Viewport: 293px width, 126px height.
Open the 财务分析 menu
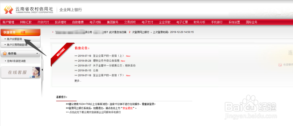coord(199,22)
